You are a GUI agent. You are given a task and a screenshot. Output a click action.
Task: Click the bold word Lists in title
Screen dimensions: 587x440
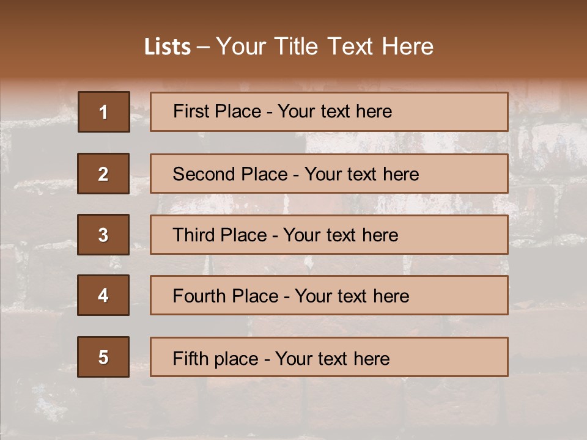click(x=168, y=47)
